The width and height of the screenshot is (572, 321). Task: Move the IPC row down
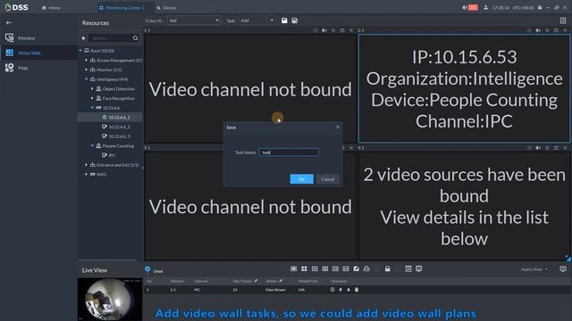click(349, 290)
